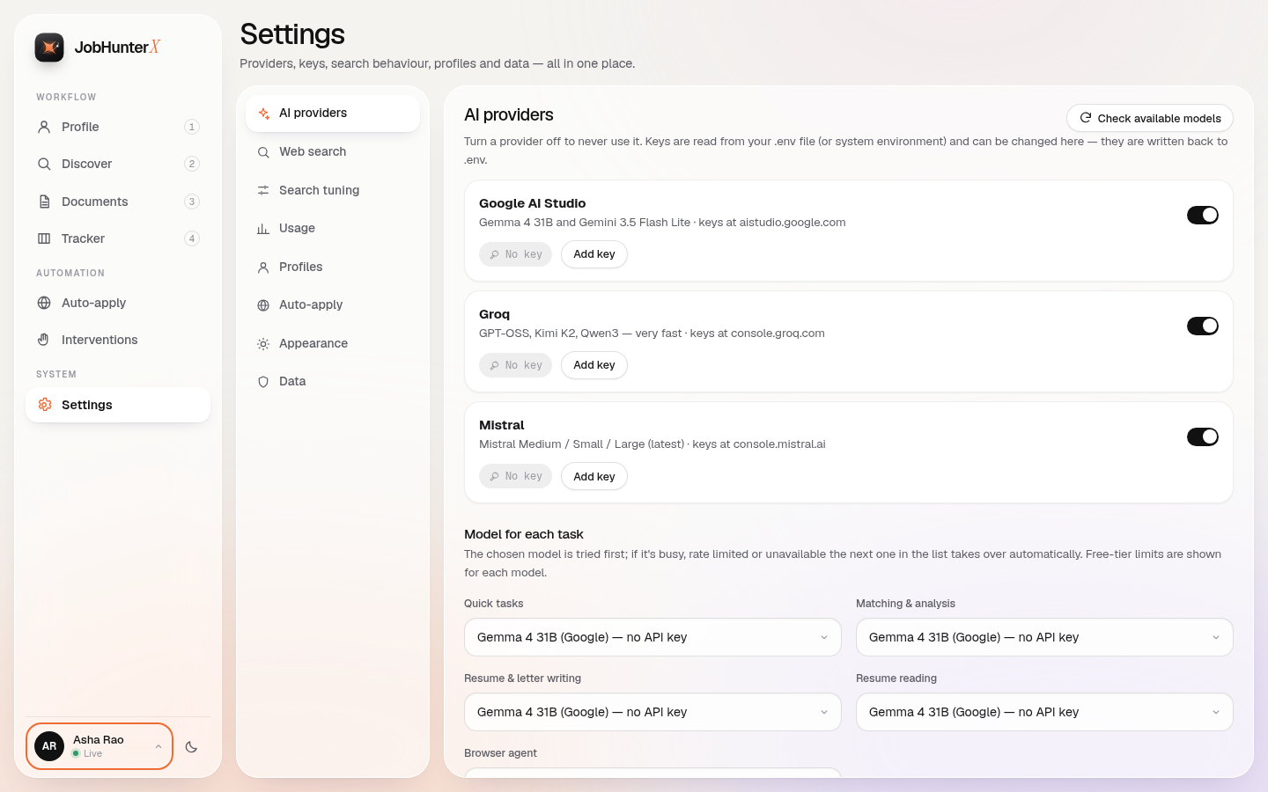The image size is (1268, 792).
Task: Open Profile via its person icon
Action: tap(44, 127)
